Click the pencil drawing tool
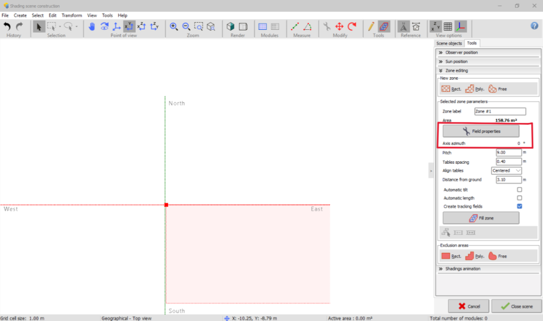 (x=371, y=26)
